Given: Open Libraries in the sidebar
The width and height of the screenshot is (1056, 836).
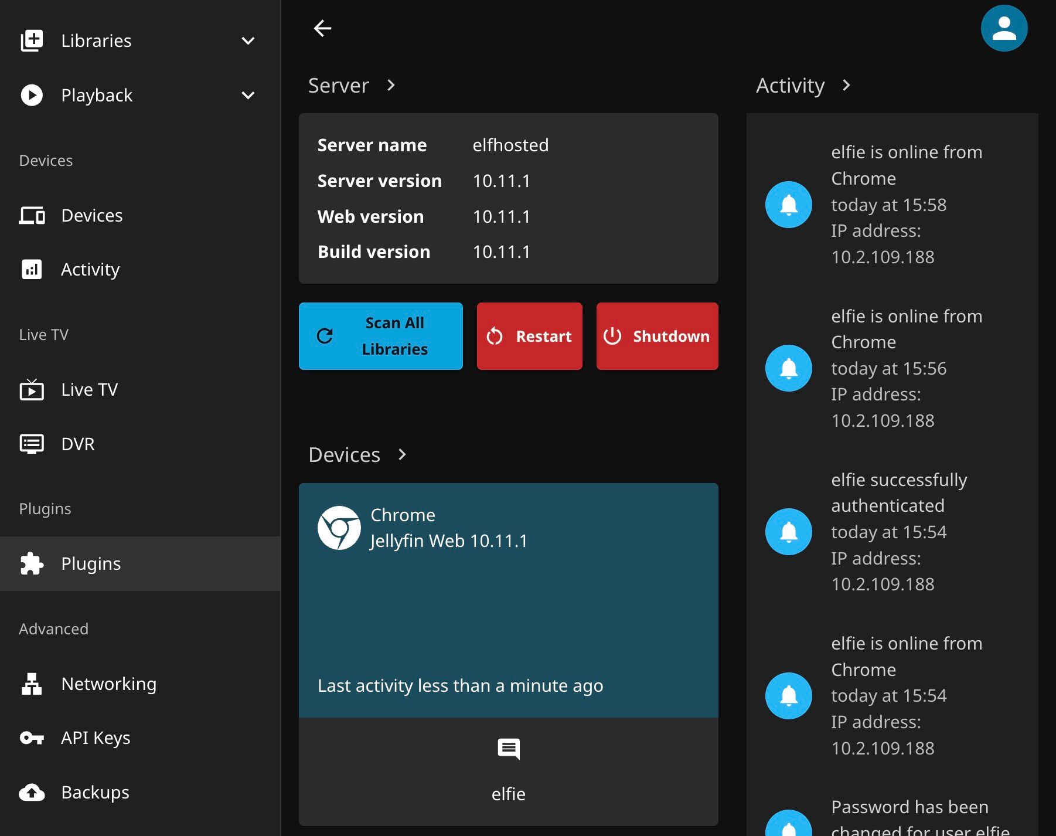Looking at the screenshot, I should 140,40.
